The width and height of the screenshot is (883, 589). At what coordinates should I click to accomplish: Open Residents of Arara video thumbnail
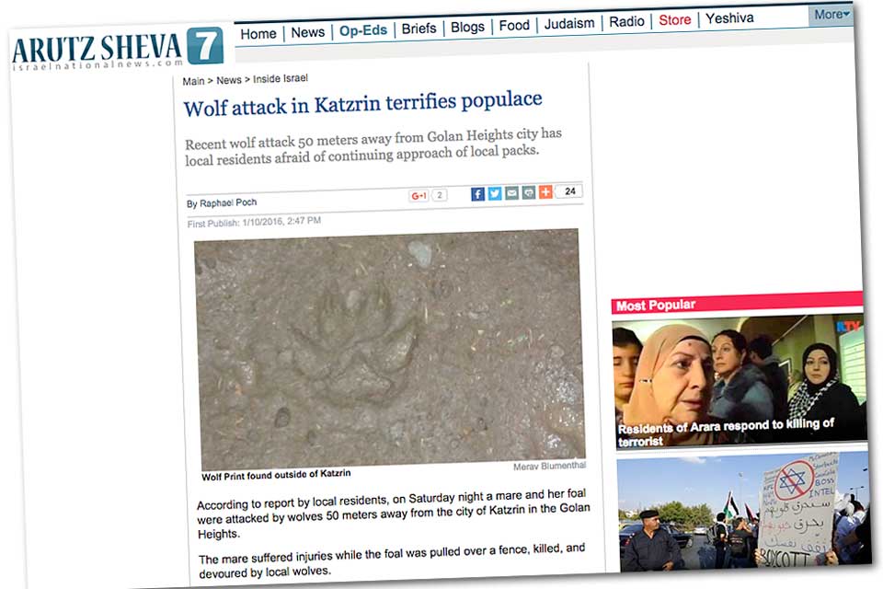tap(740, 381)
